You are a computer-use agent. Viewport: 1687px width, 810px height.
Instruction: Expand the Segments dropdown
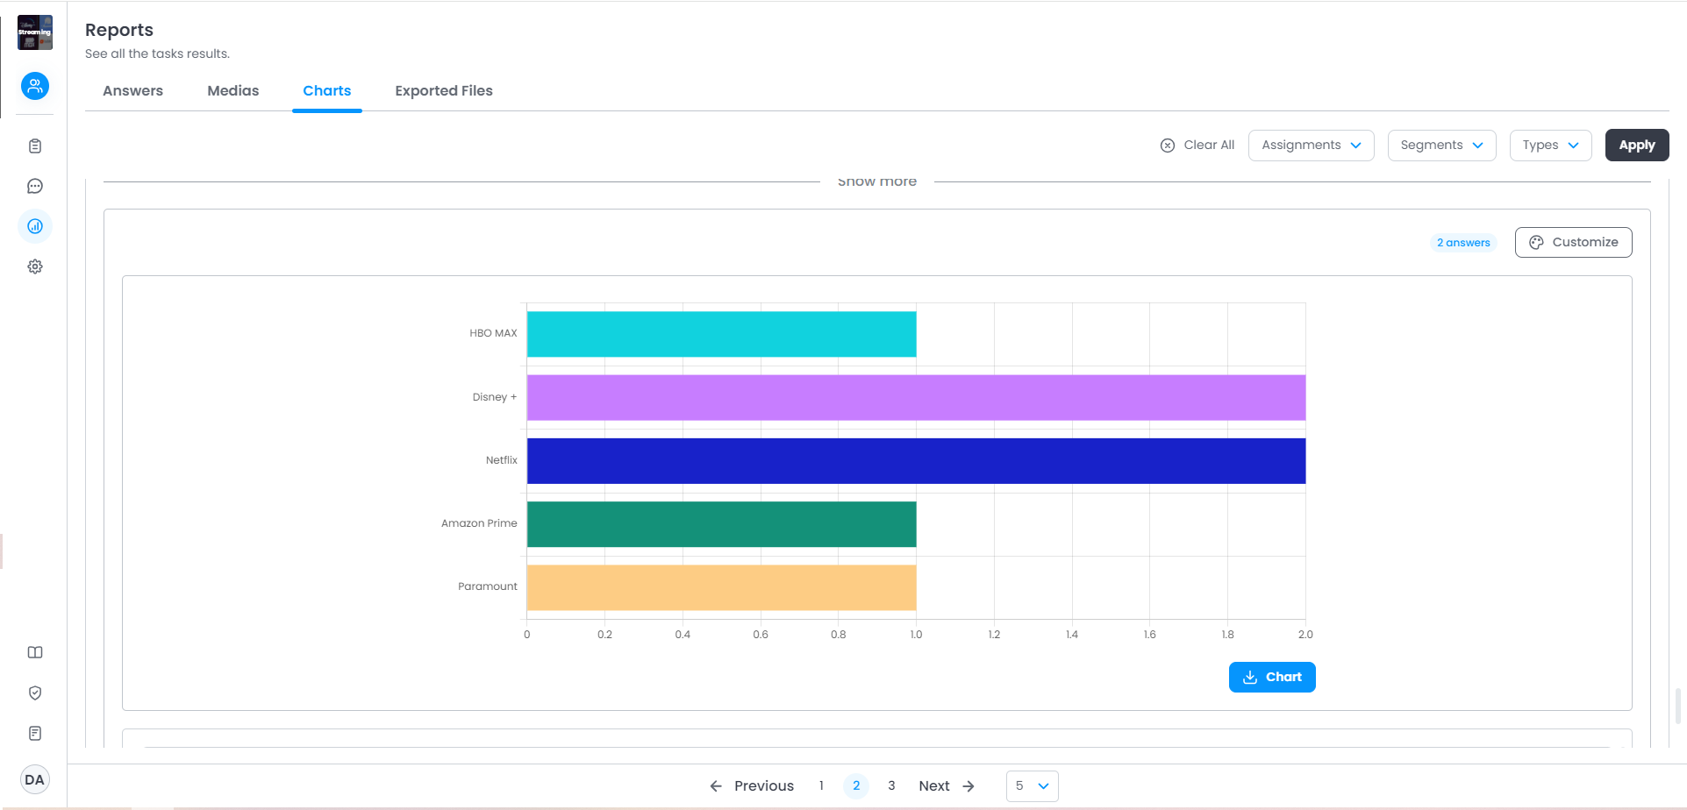pos(1442,145)
